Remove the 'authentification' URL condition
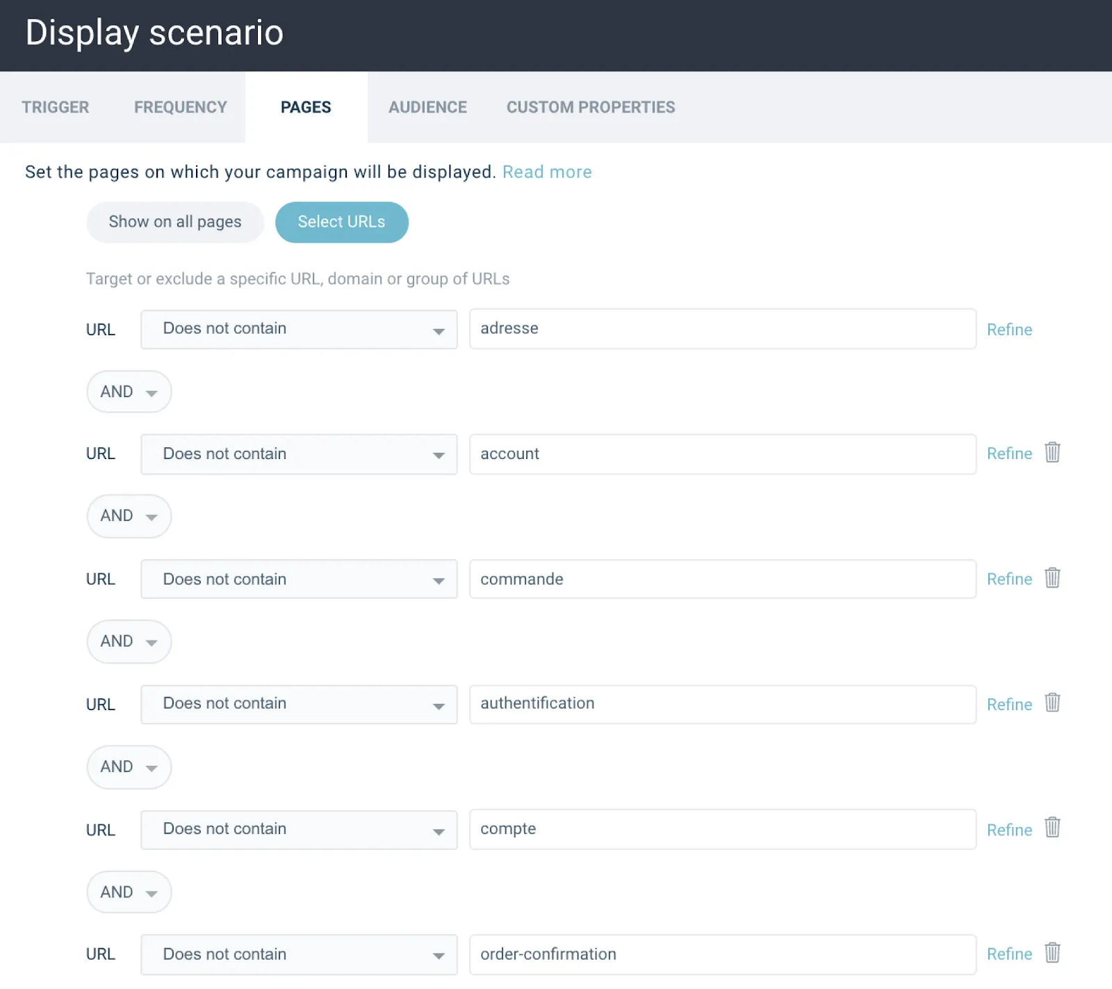Image resolution: width=1112 pixels, height=989 pixels. [1052, 703]
